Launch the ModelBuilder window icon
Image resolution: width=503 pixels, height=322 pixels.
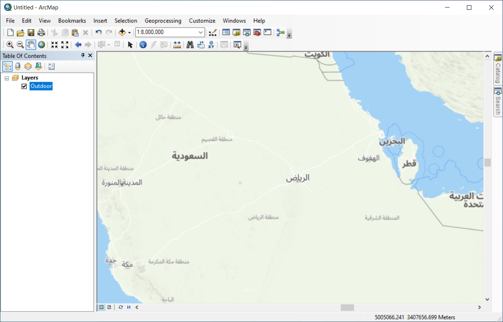click(280, 32)
